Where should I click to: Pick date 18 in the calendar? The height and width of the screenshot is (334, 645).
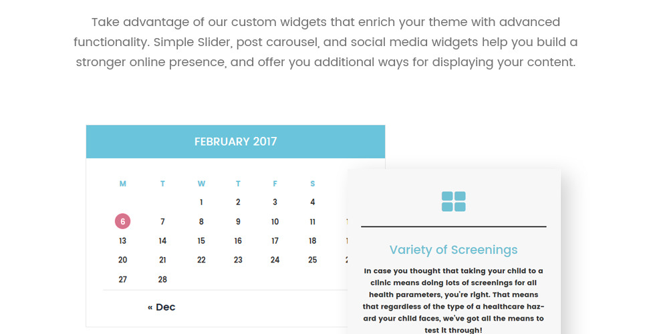(312, 241)
